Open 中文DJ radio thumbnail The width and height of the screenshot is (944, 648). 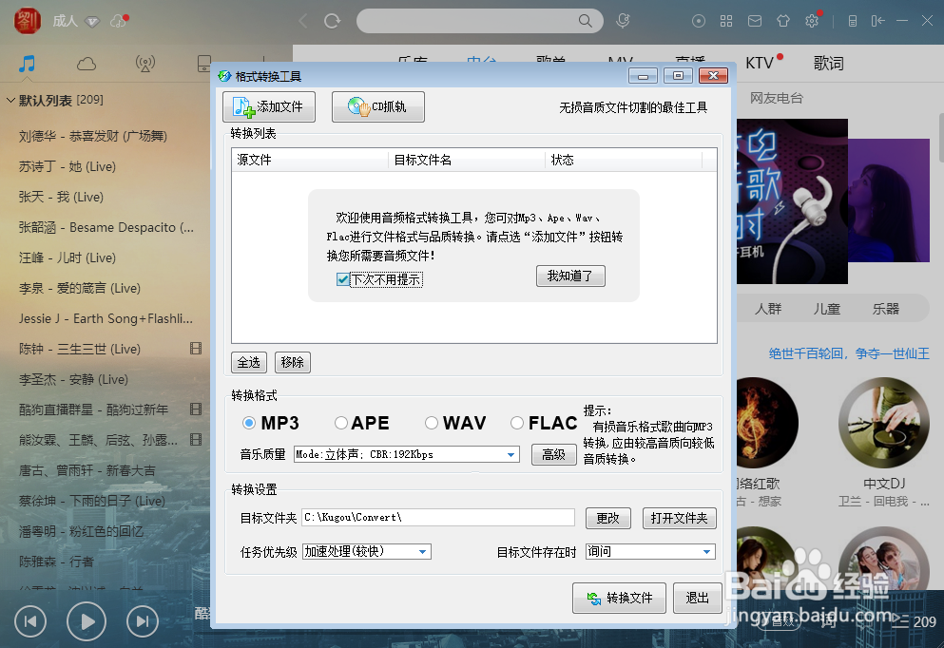pos(884,423)
